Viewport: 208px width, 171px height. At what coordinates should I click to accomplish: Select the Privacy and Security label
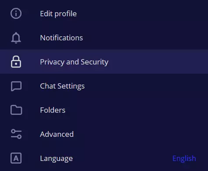tap(74, 62)
